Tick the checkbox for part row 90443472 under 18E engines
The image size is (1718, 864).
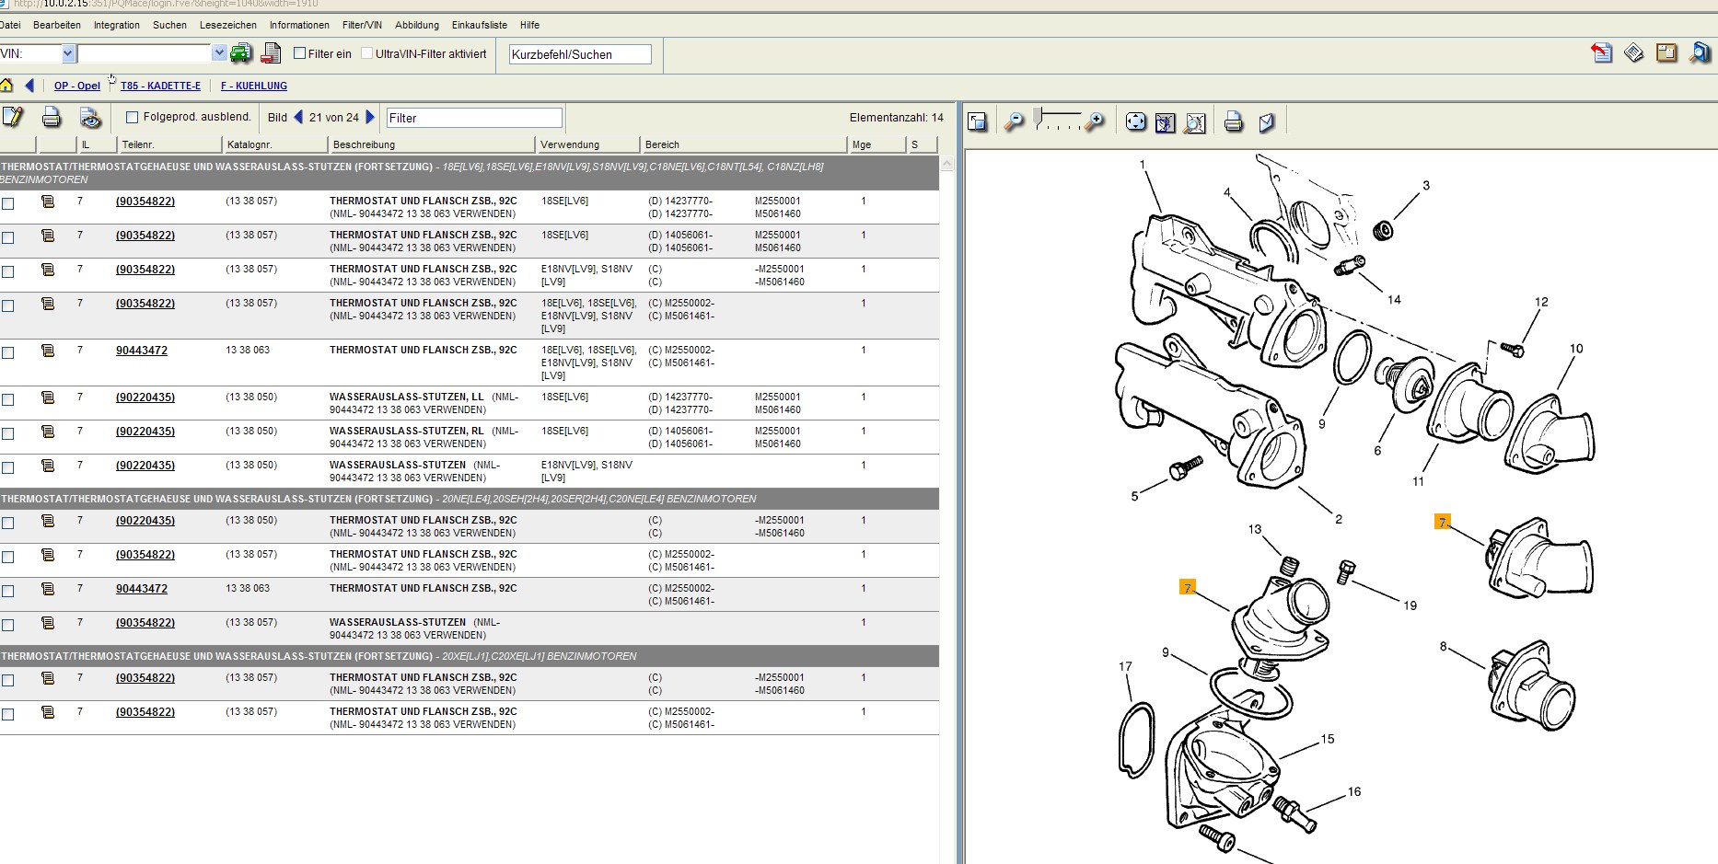point(8,352)
